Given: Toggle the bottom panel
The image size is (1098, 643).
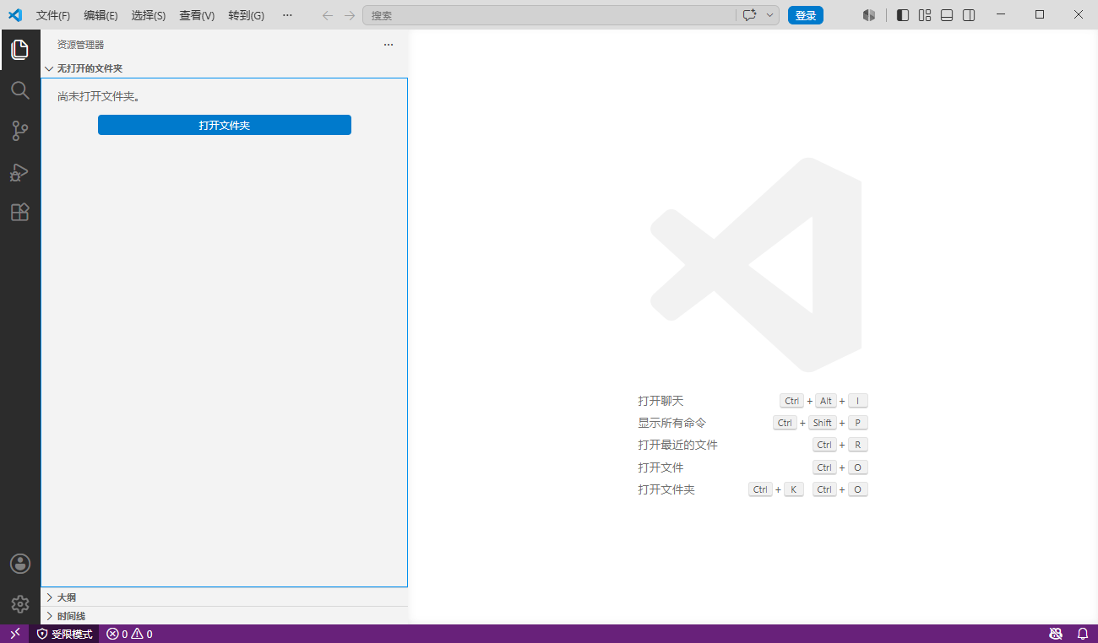Looking at the screenshot, I should tap(947, 15).
